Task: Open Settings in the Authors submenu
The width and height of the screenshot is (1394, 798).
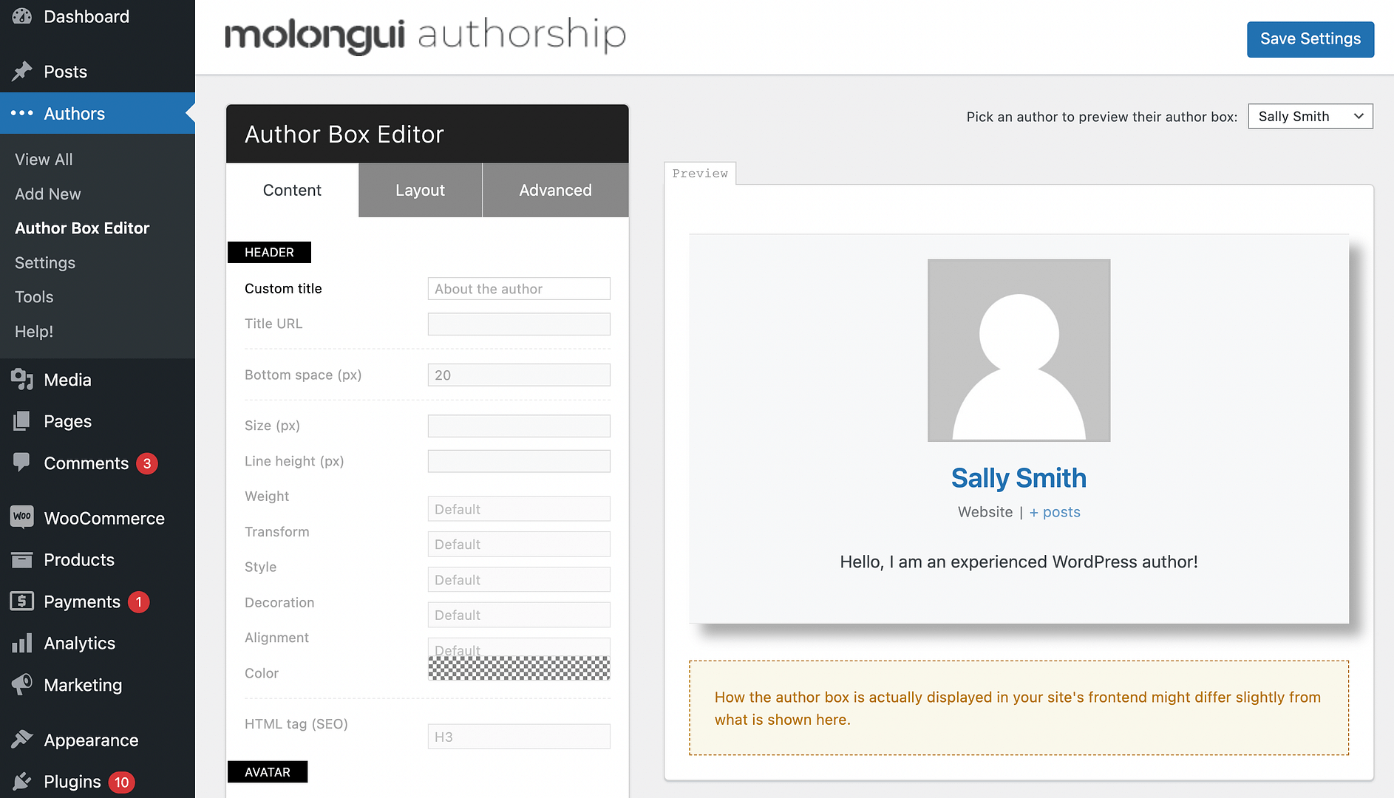Action: click(x=45, y=263)
